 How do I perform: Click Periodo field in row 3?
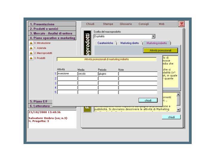tap(108, 83)
